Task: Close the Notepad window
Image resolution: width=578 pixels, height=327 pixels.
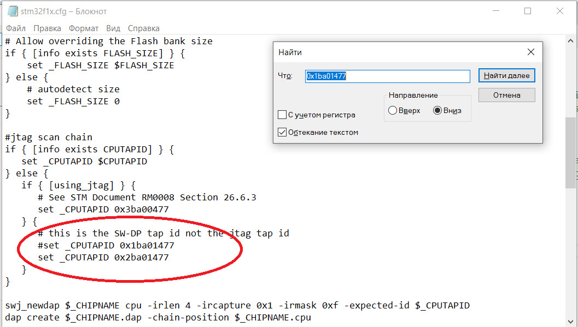Action: coord(559,11)
